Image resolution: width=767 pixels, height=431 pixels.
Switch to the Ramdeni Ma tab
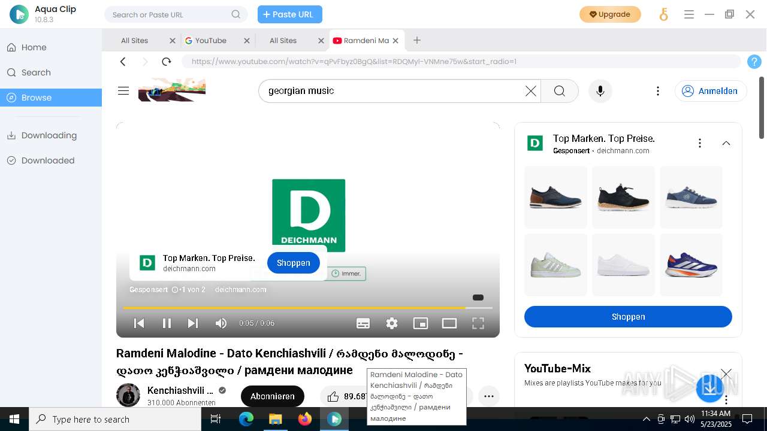(x=366, y=41)
